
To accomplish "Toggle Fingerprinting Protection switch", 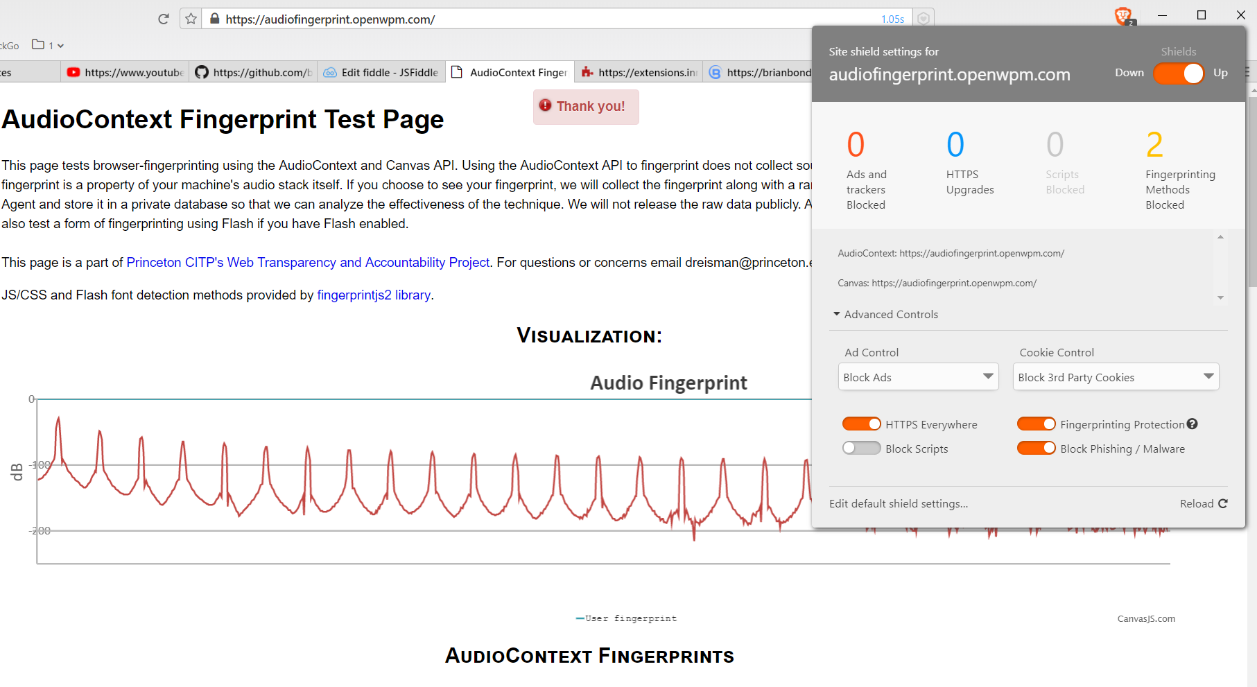I will coord(1037,424).
